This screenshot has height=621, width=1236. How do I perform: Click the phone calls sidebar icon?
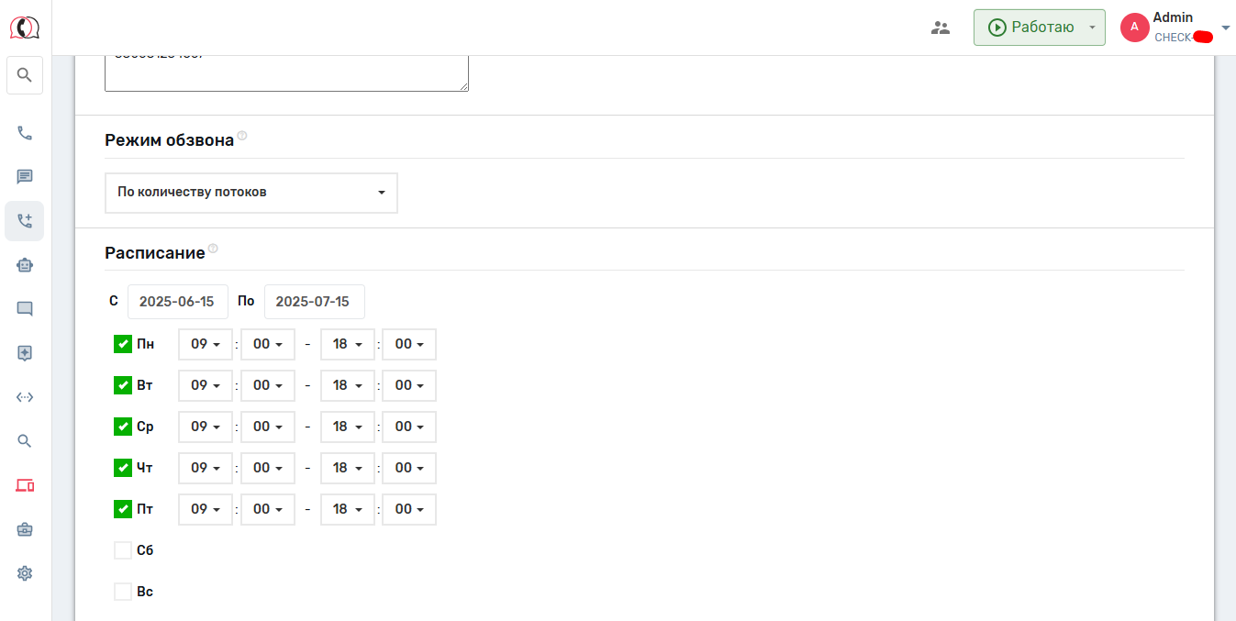click(x=25, y=133)
